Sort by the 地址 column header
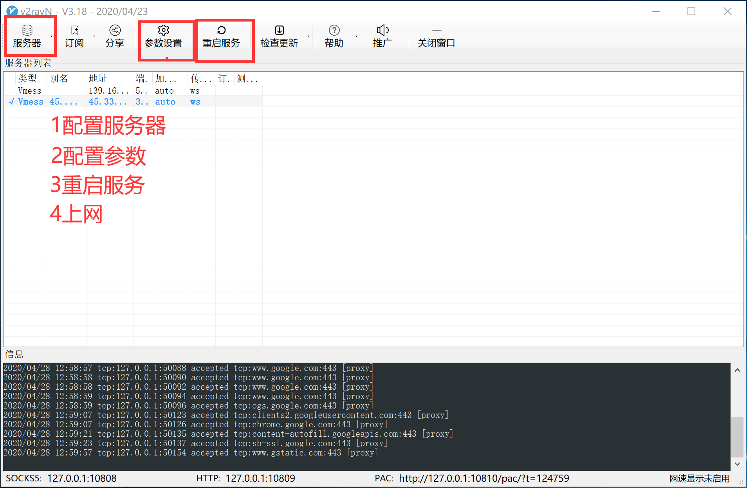This screenshot has width=747, height=488. point(110,79)
